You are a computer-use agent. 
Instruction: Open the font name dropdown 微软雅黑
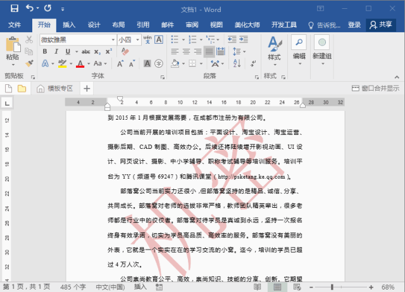pos(113,40)
